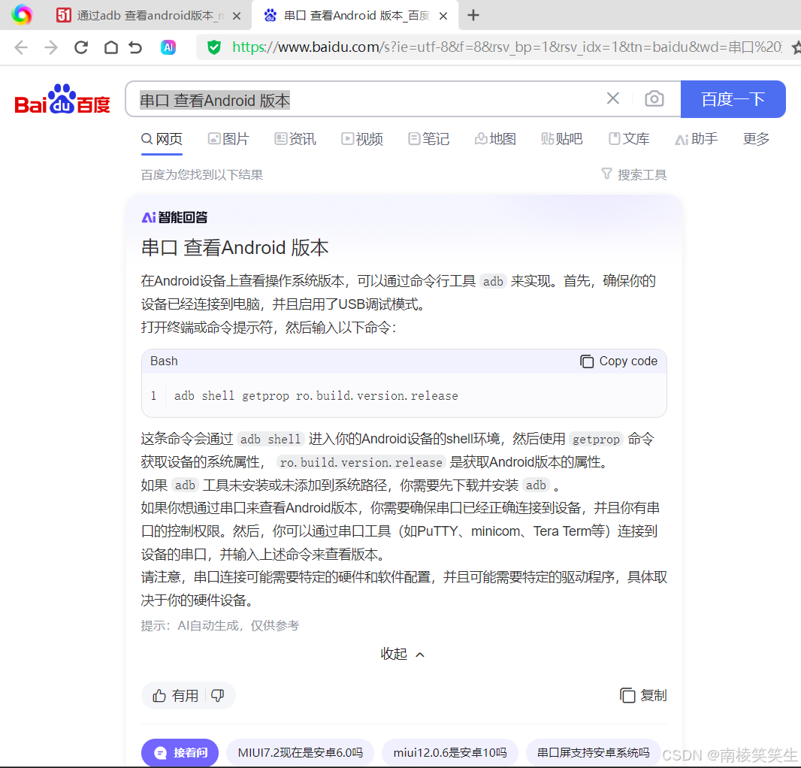This screenshot has width=801, height=768.
Task: Click the Ai 智能回答 label
Action: 175,218
